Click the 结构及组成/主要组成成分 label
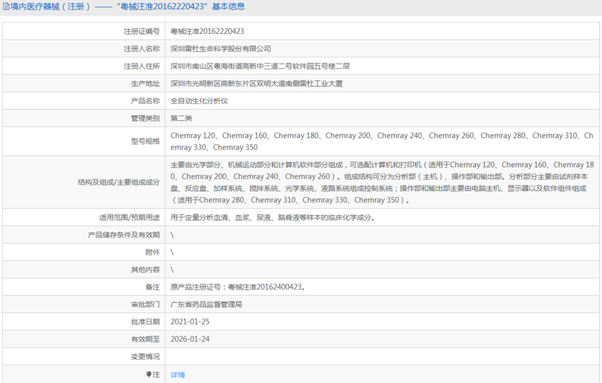602x383 pixels. [x=119, y=182]
